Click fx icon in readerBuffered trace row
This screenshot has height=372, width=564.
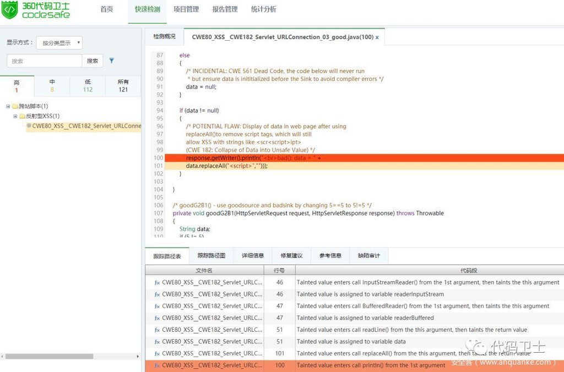pyautogui.click(x=157, y=318)
